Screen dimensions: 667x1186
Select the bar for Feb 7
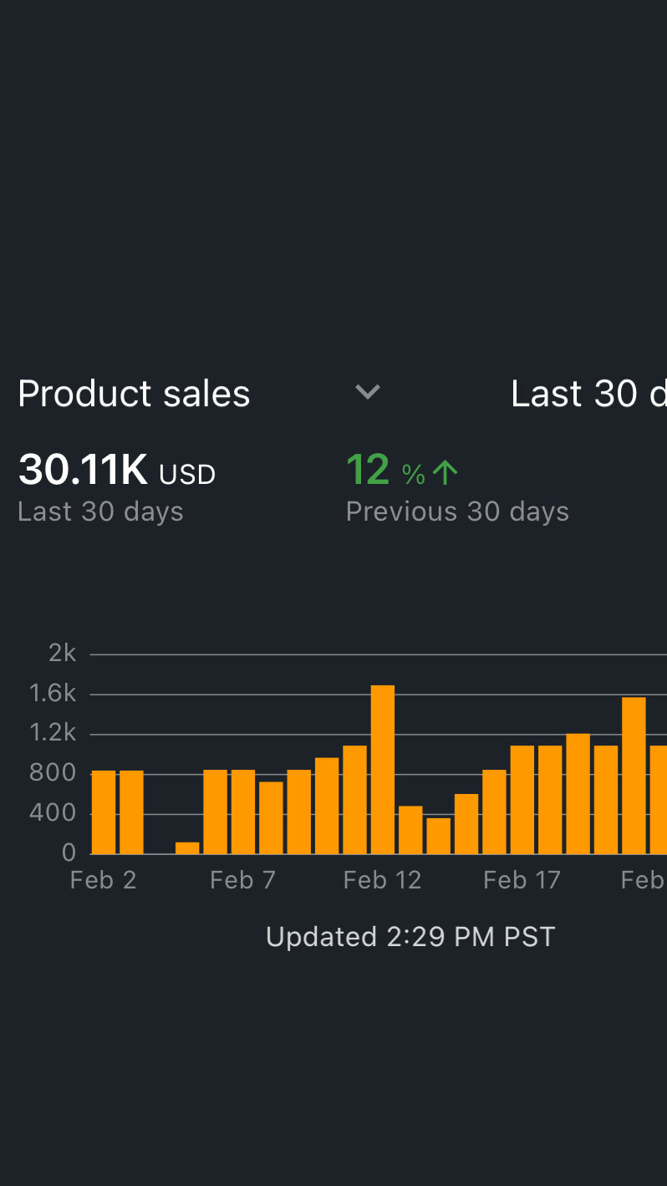coord(243,812)
